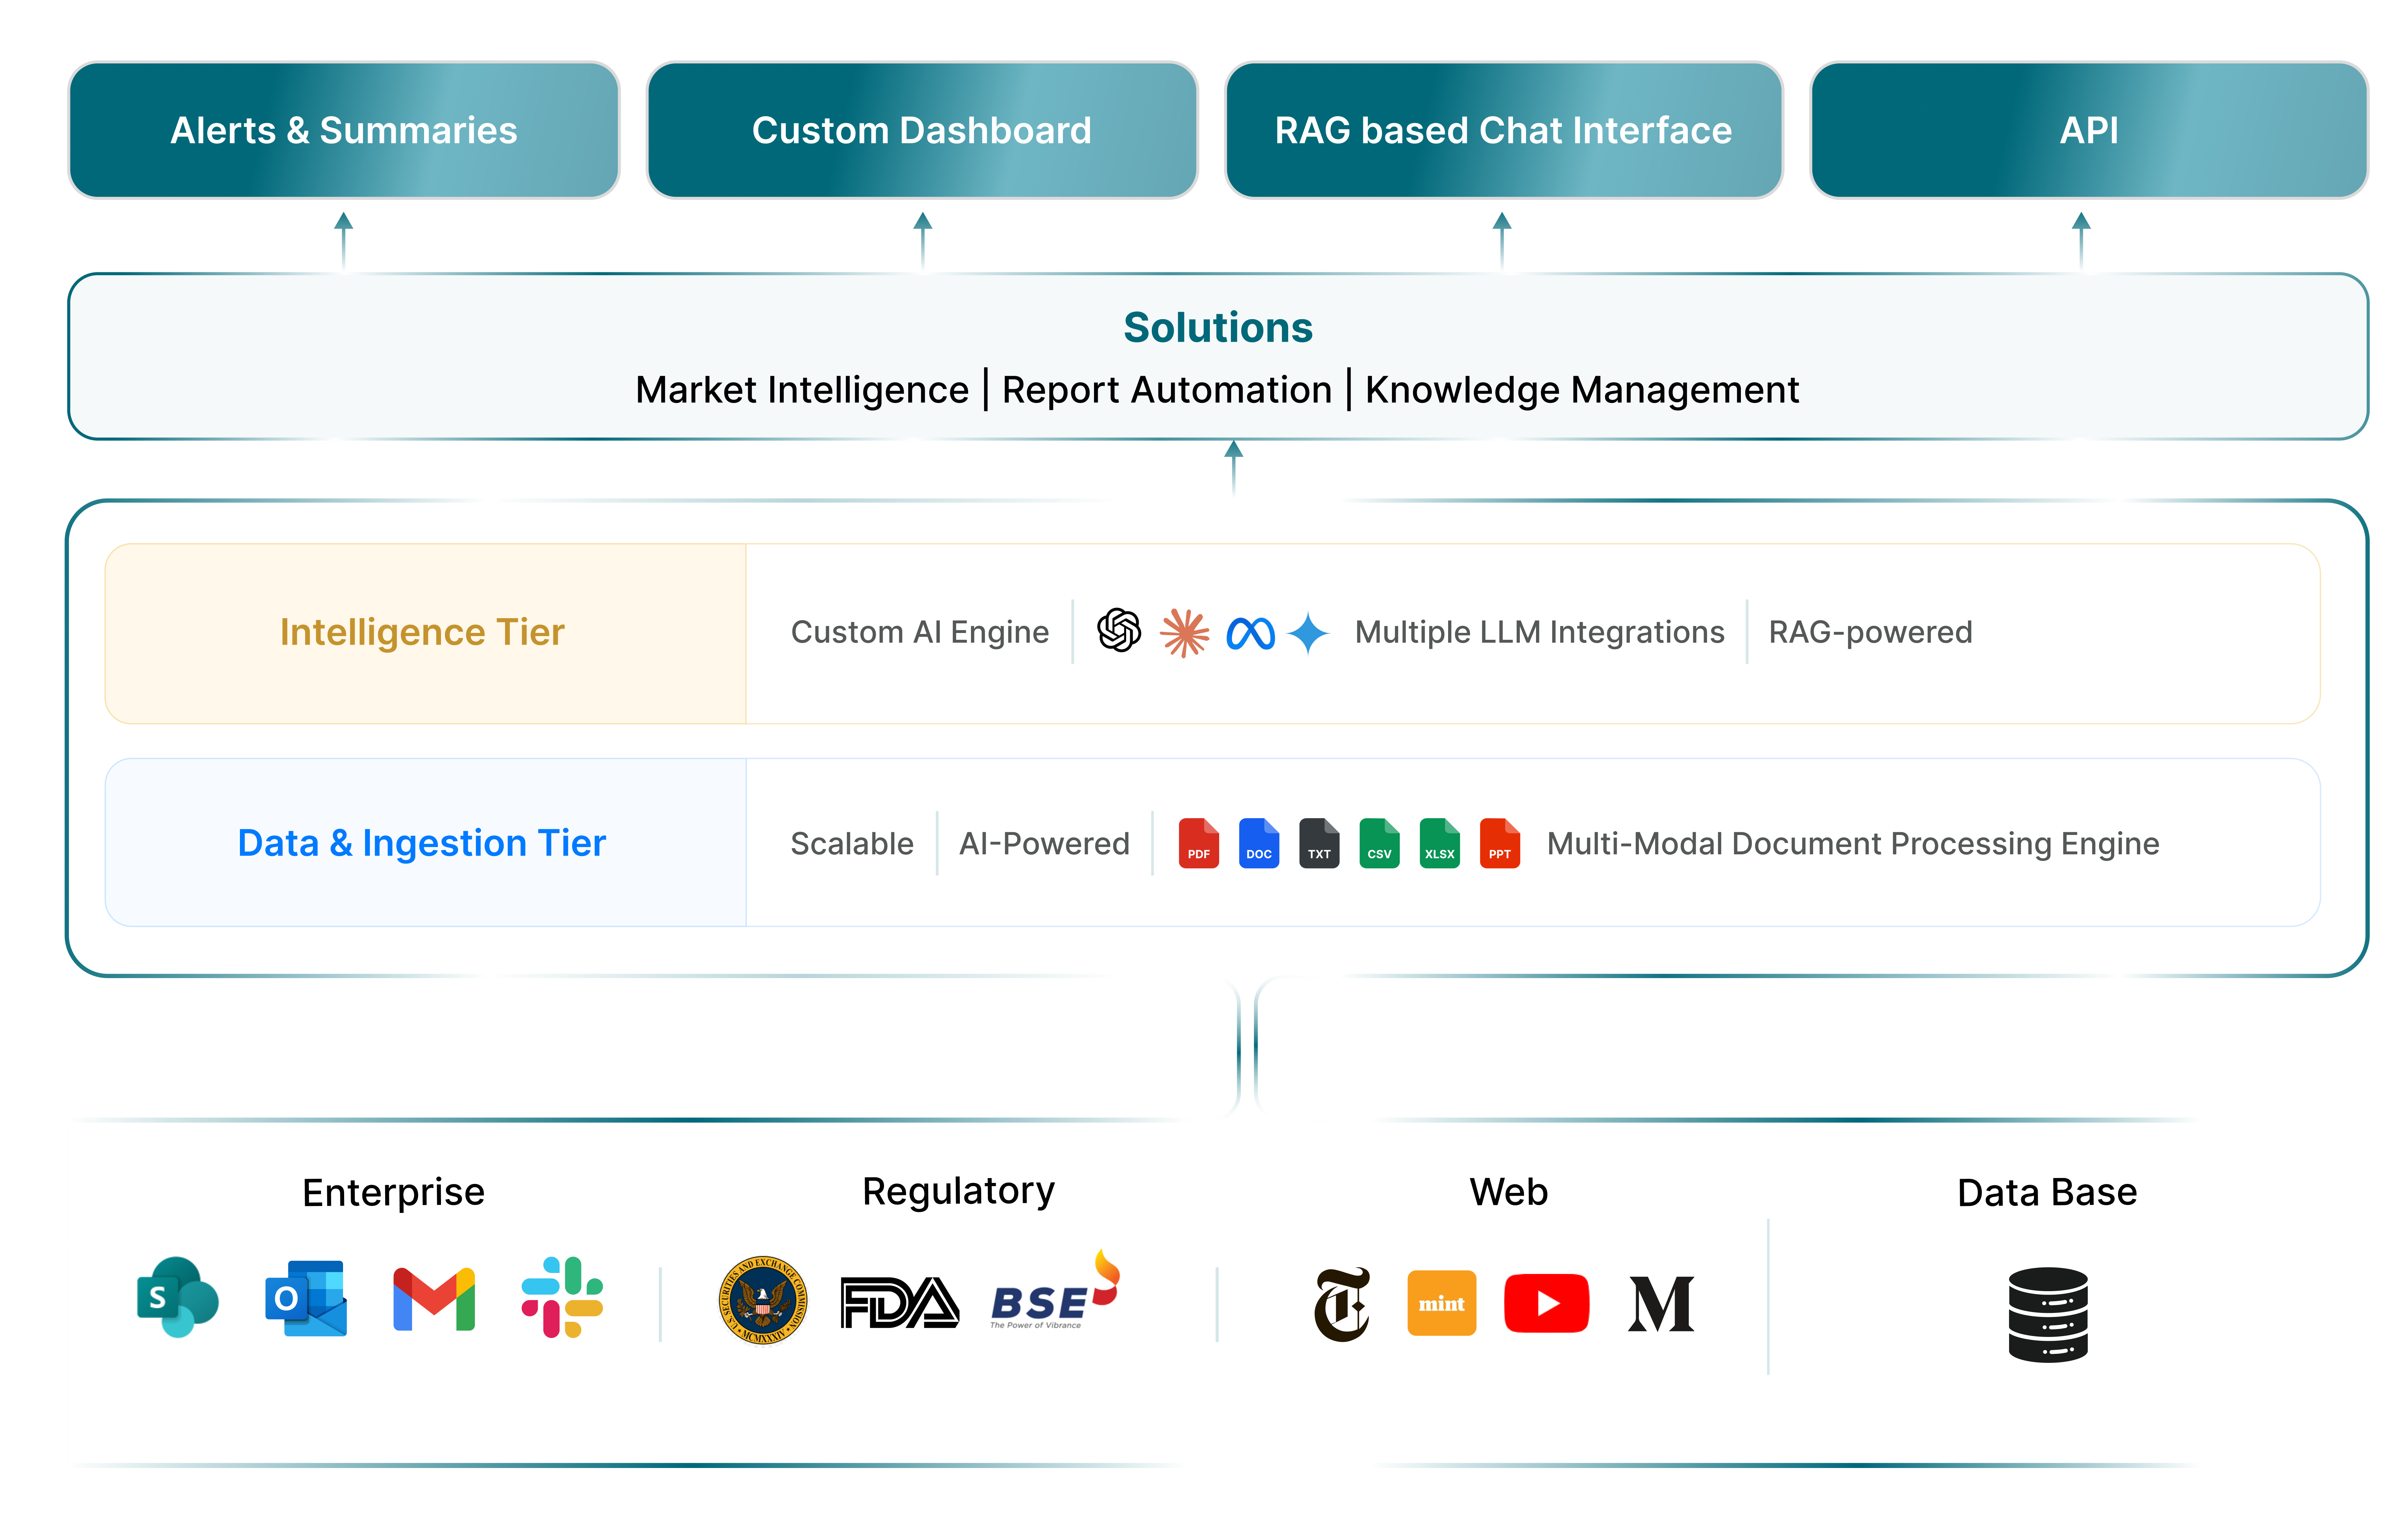Click the Outlook icon

pyautogui.click(x=306, y=1298)
